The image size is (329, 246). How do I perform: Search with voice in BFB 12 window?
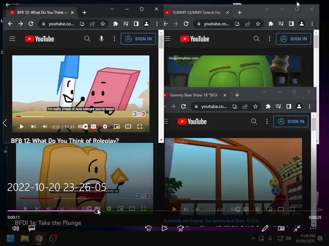102,39
